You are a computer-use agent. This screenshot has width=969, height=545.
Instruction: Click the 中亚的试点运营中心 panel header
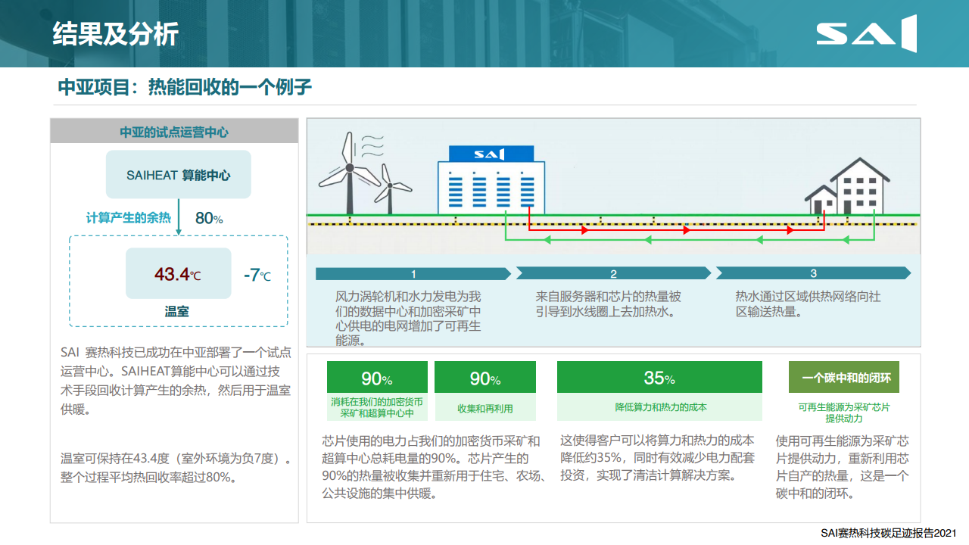[x=174, y=132]
